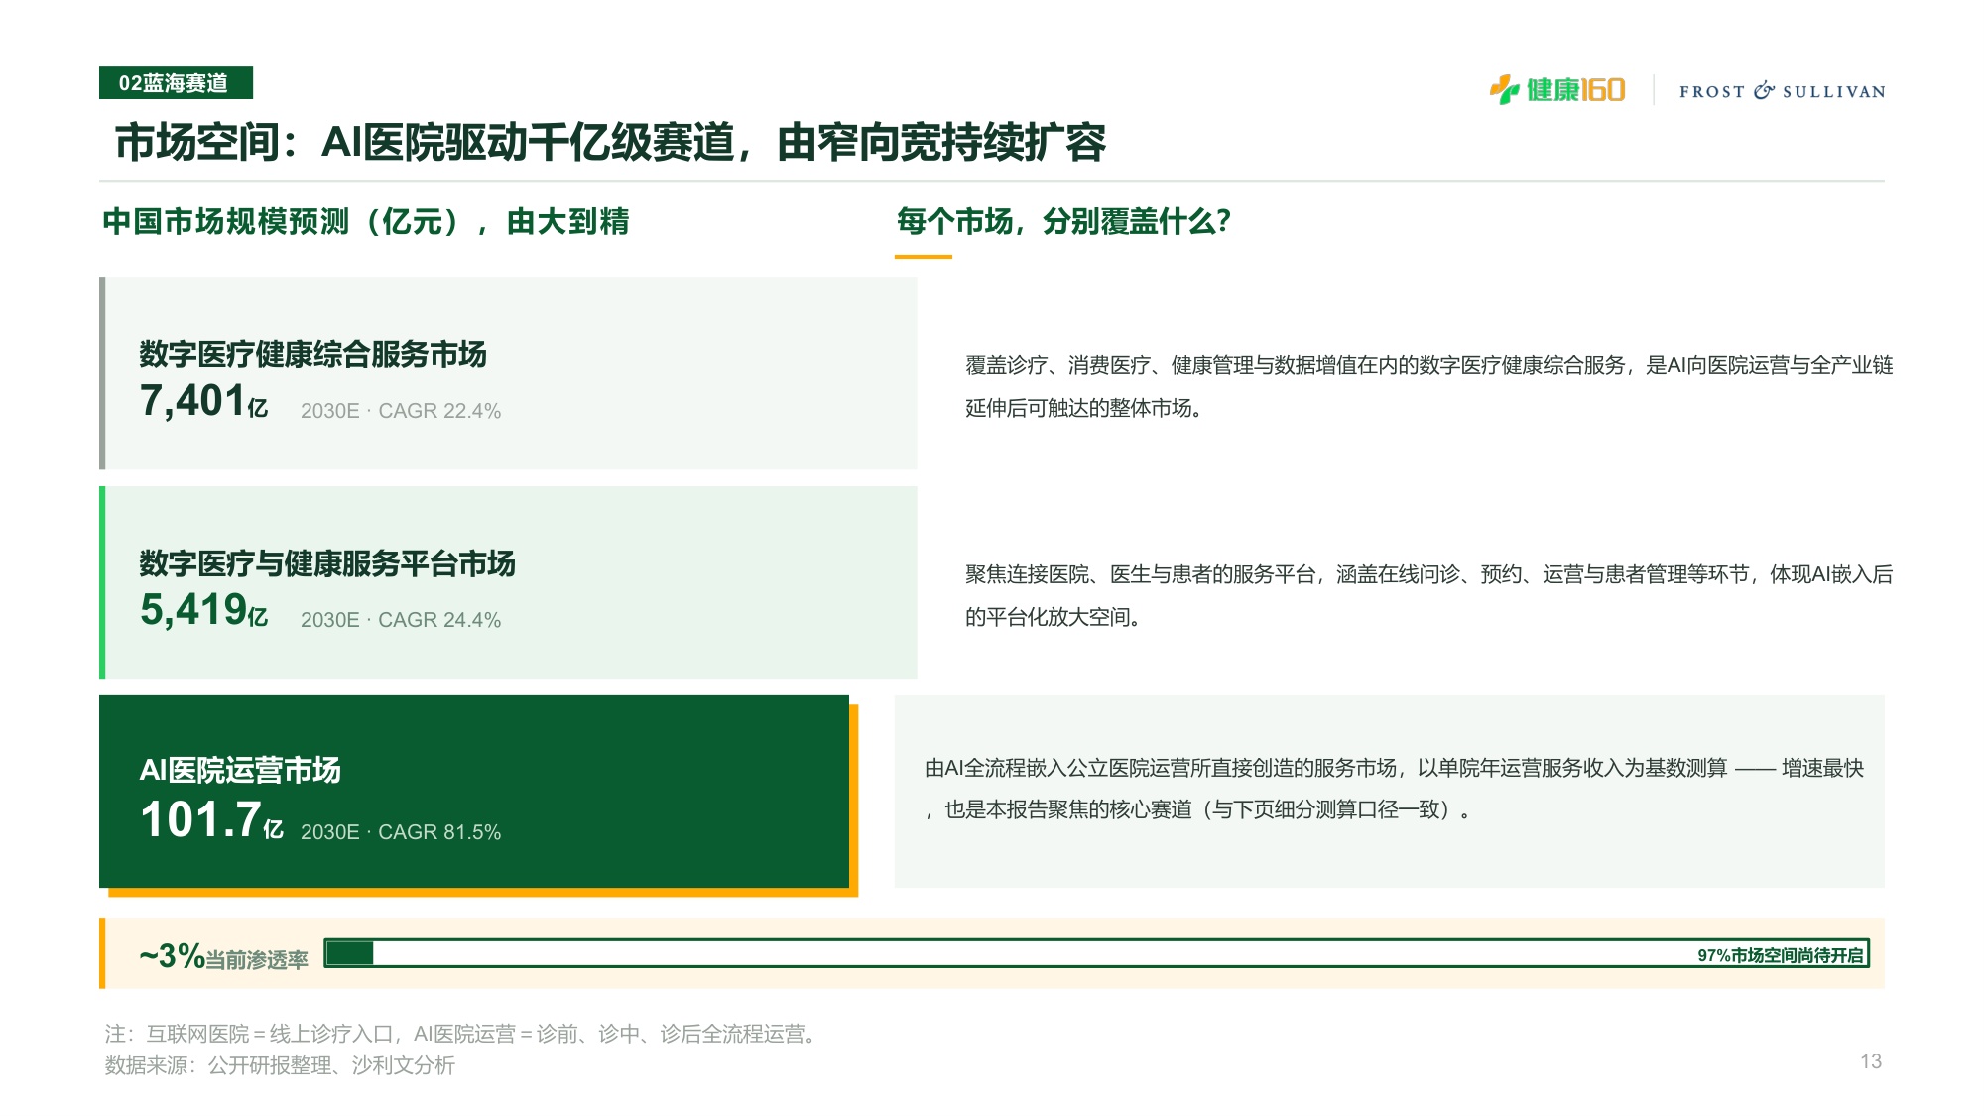Select the CAGR 24.4% label
Screen dimensions: 1984x1116
pyautogui.click(x=401, y=620)
